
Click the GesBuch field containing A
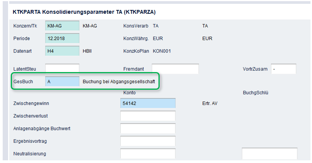point(62,81)
